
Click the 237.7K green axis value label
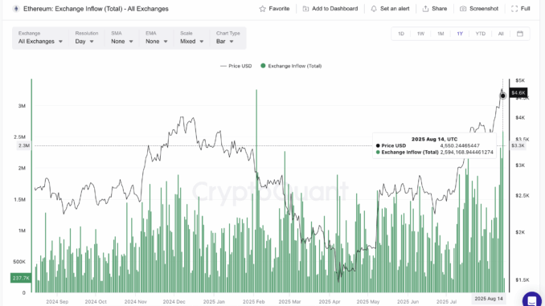click(x=21, y=278)
